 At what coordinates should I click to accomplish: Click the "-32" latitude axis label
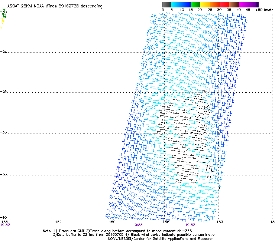click(x=3, y=51)
